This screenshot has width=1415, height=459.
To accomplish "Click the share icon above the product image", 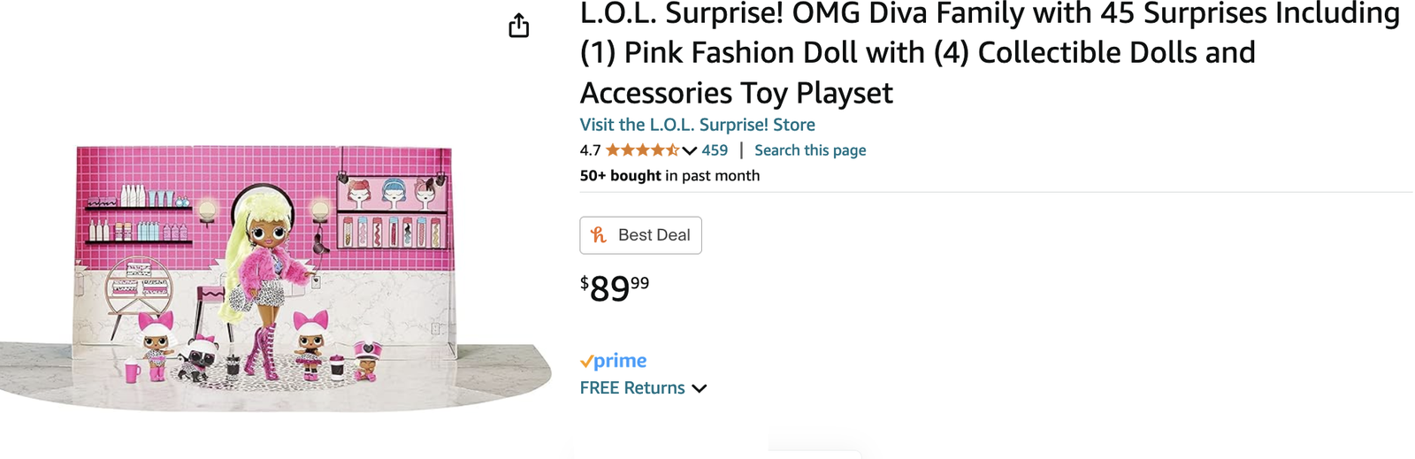I will (519, 27).
